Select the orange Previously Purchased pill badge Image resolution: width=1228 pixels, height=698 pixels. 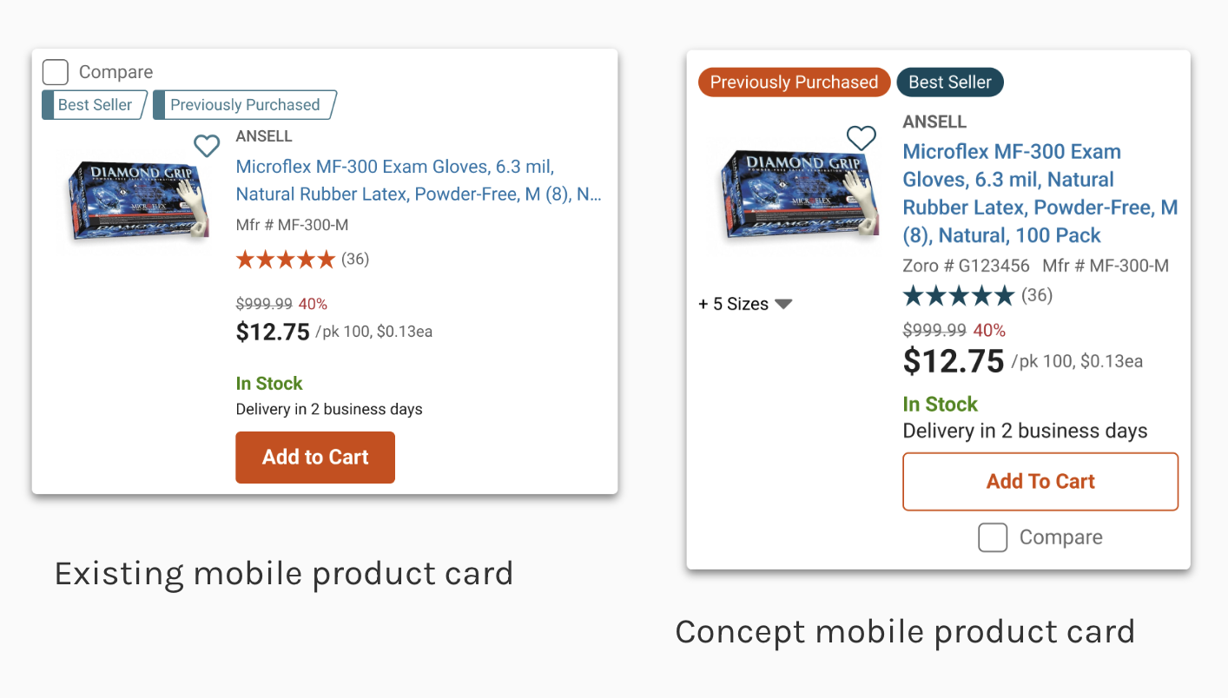(794, 82)
